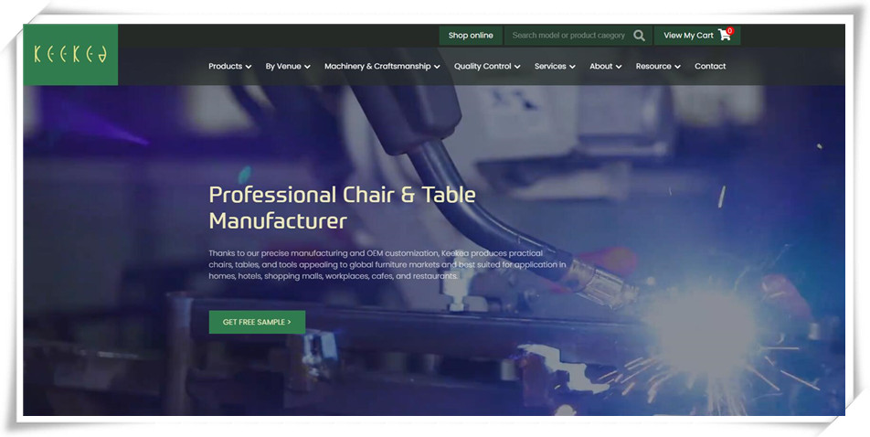Open the Services menu item
Viewport: 870px width, 437px height.
[x=550, y=66]
